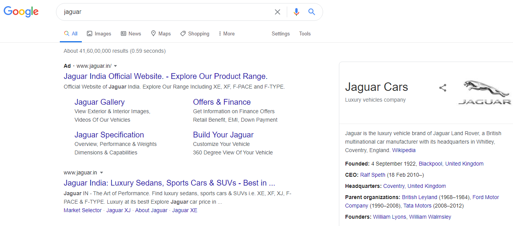
Task: Go to the Maps tab
Action: coord(161,34)
